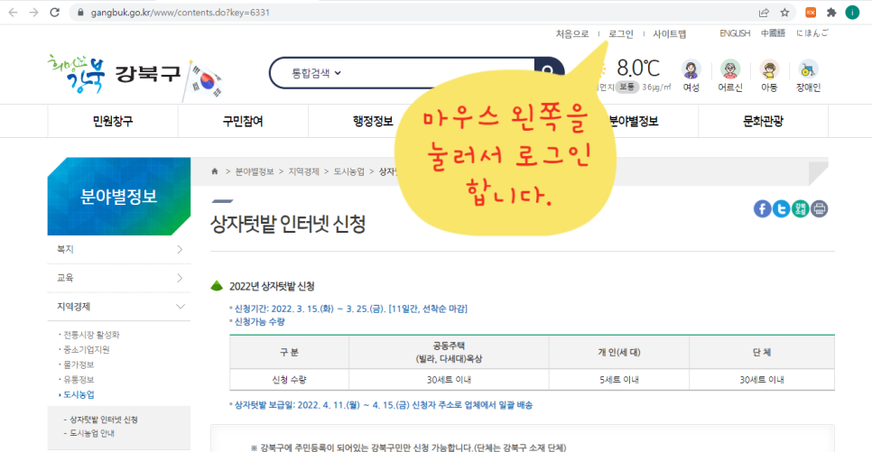The width and height of the screenshot is (872, 452).
Task: Open the 장애인 portal icon
Action: 808,76
